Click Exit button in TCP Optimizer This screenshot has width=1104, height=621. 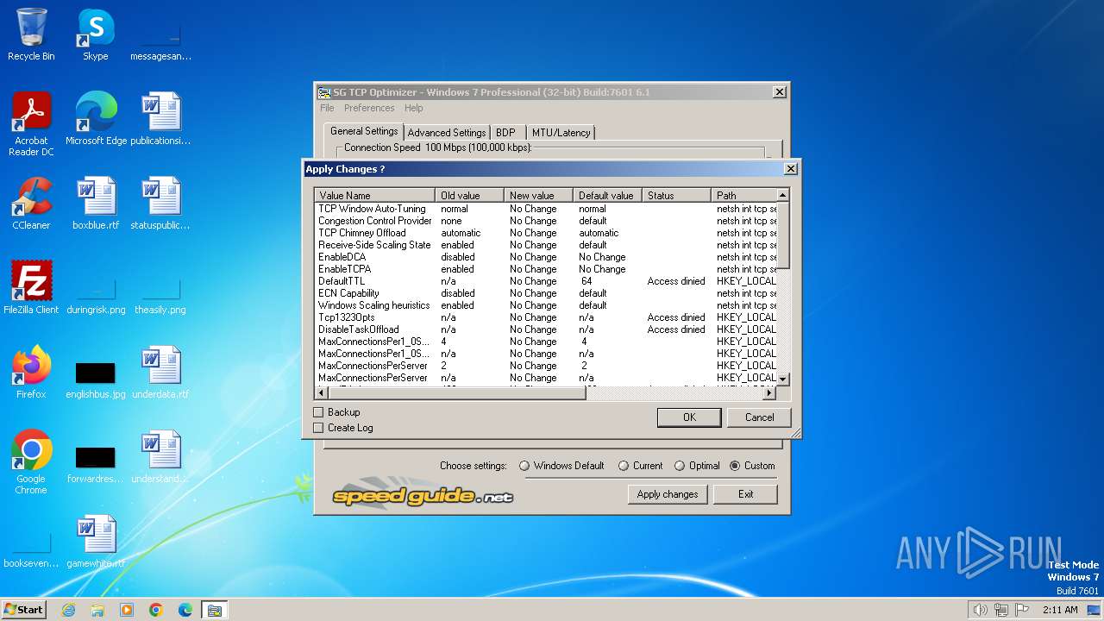click(746, 494)
